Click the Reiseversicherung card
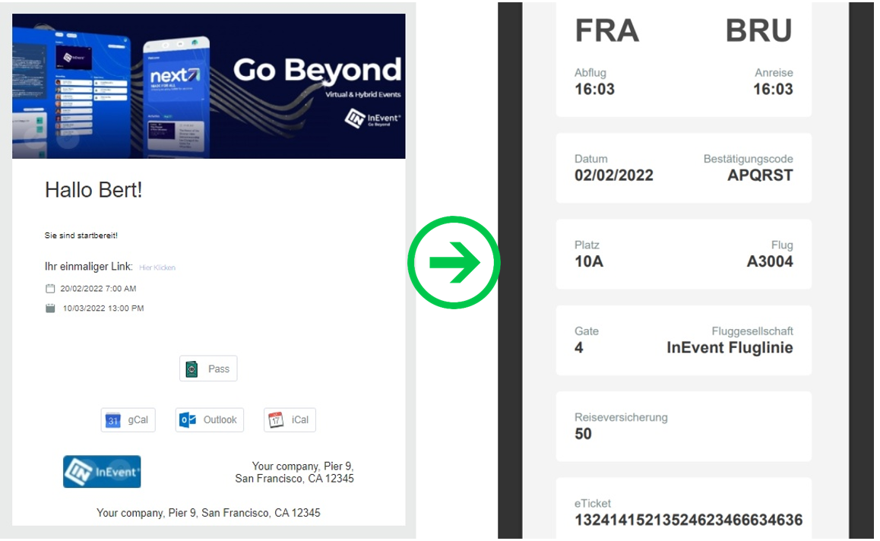This screenshot has width=880, height=541. click(x=684, y=426)
